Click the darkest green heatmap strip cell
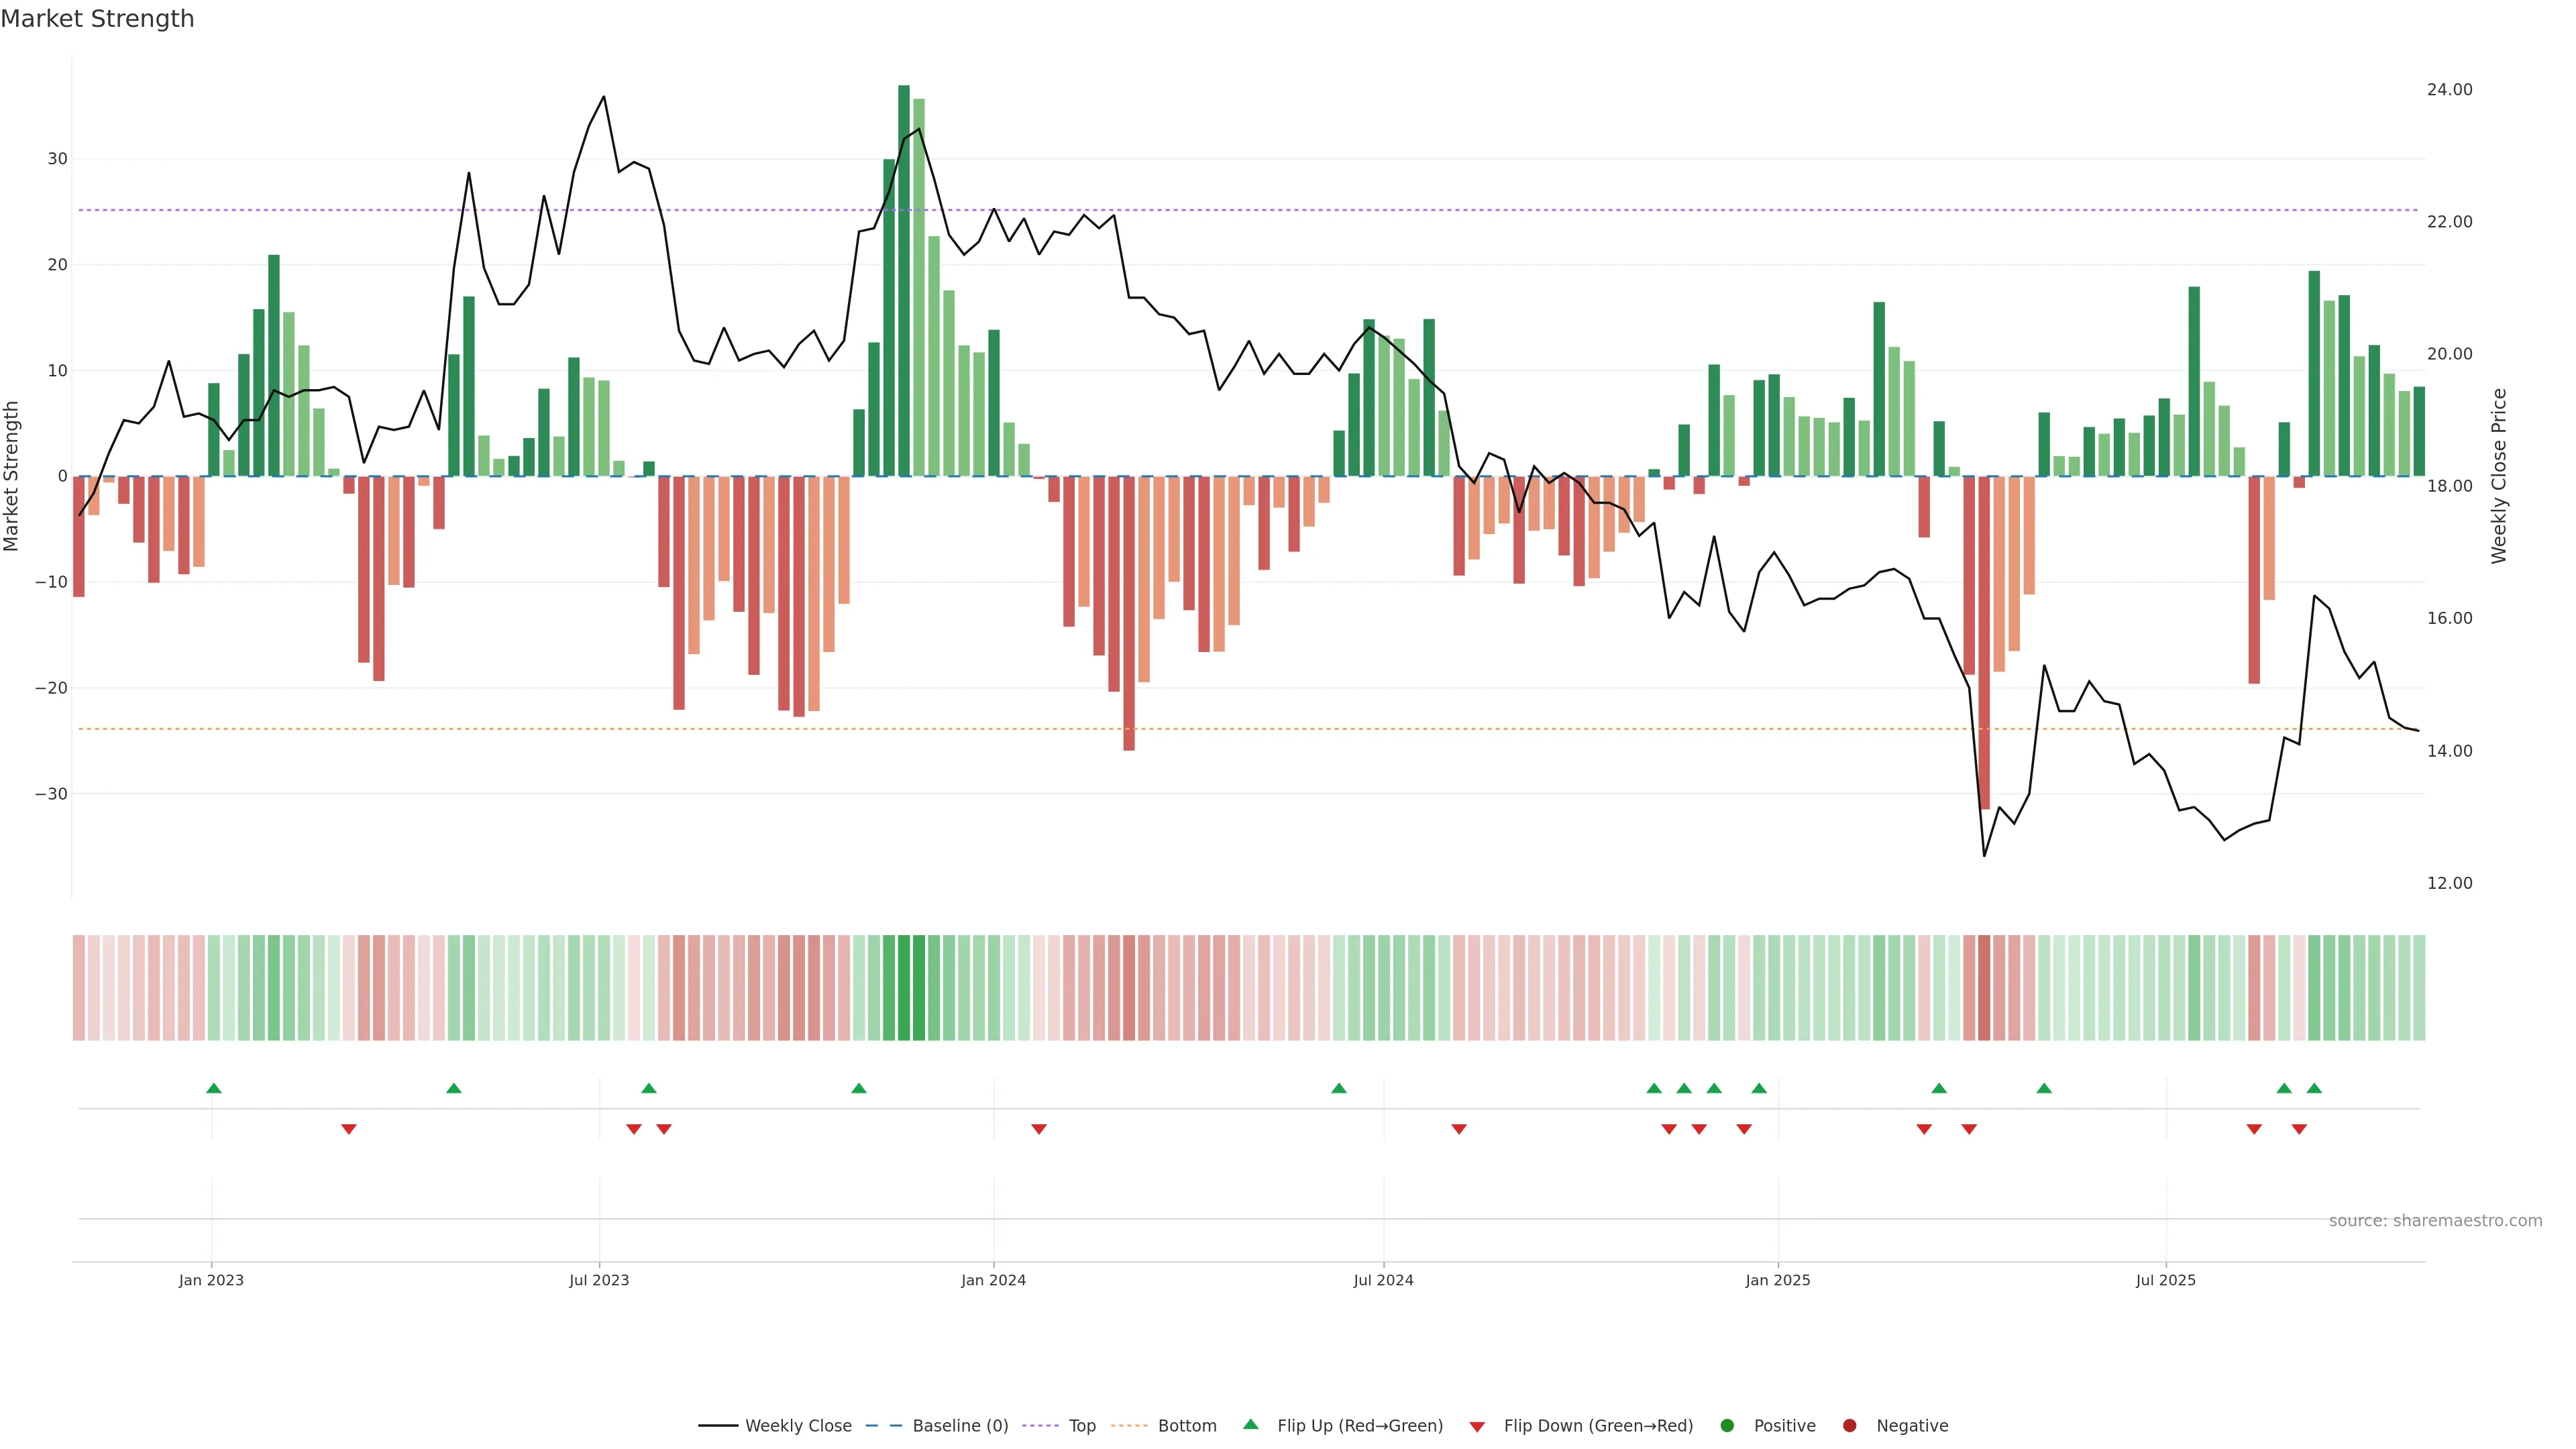The image size is (2576, 1449). click(903, 988)
